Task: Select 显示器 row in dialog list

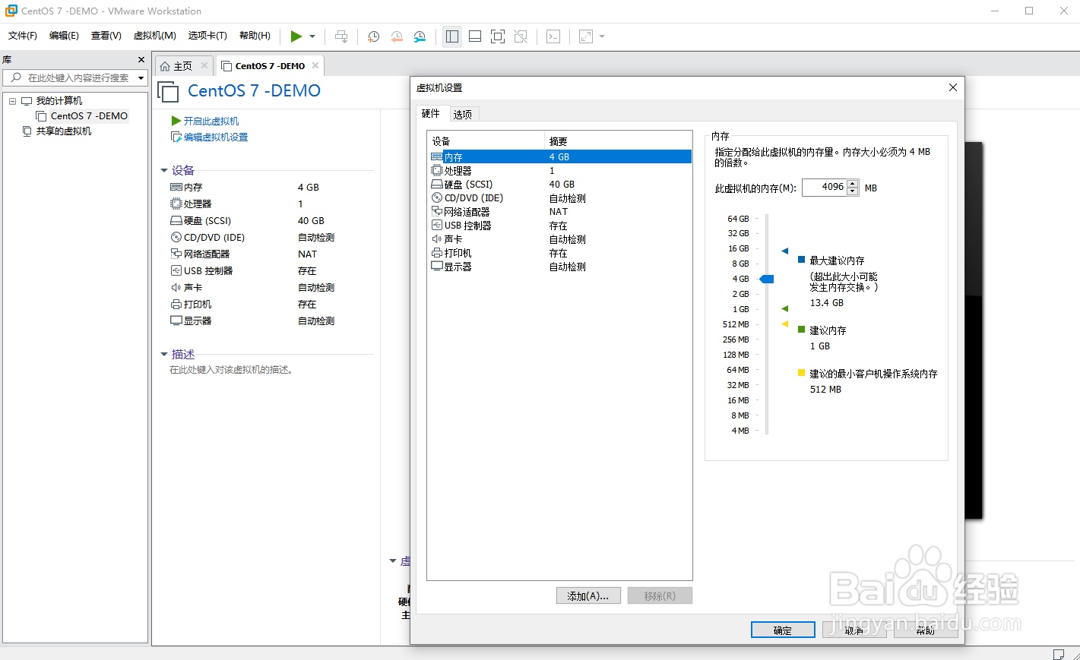Action: pos(559,267)
